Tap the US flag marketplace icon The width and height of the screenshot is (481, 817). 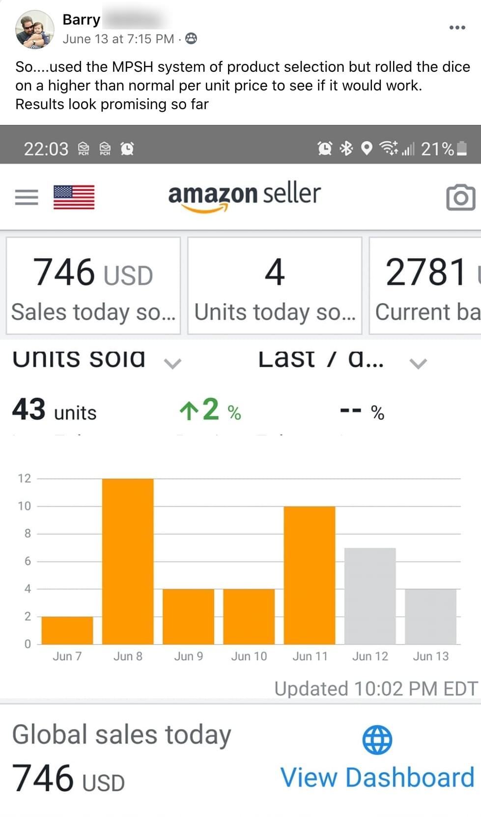pos(74,197)
